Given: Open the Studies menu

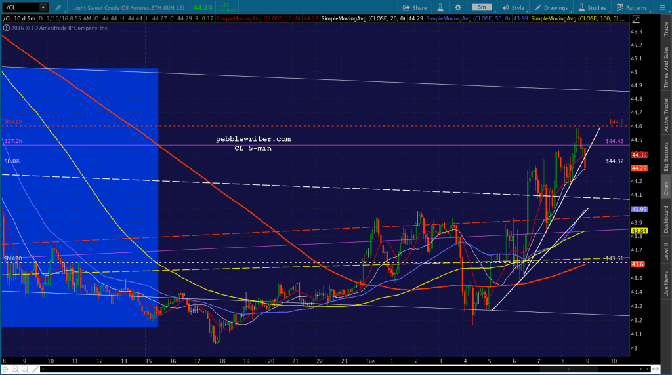Looking at the screenshot, I should tap(592, 8).
